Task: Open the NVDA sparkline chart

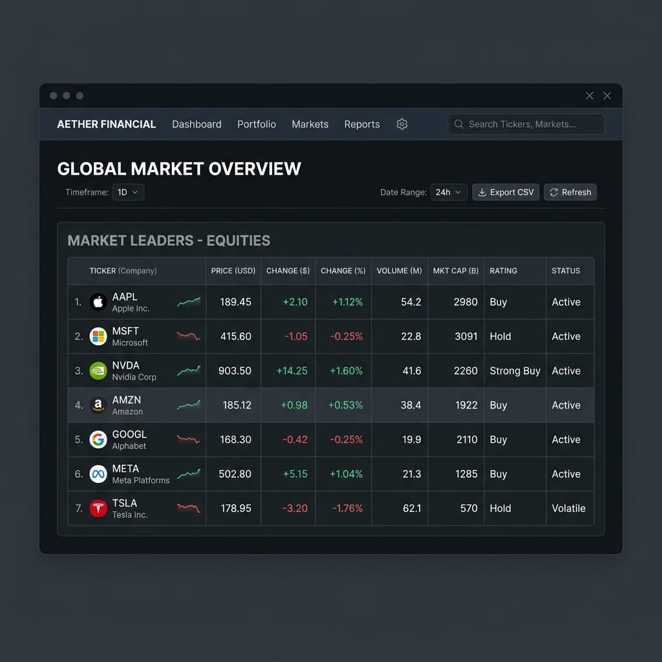Action: [189, 370]
